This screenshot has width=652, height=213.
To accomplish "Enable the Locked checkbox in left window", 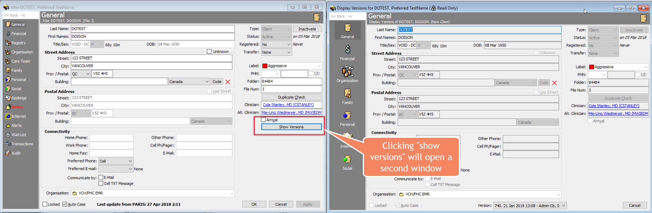I will point(45,204).
